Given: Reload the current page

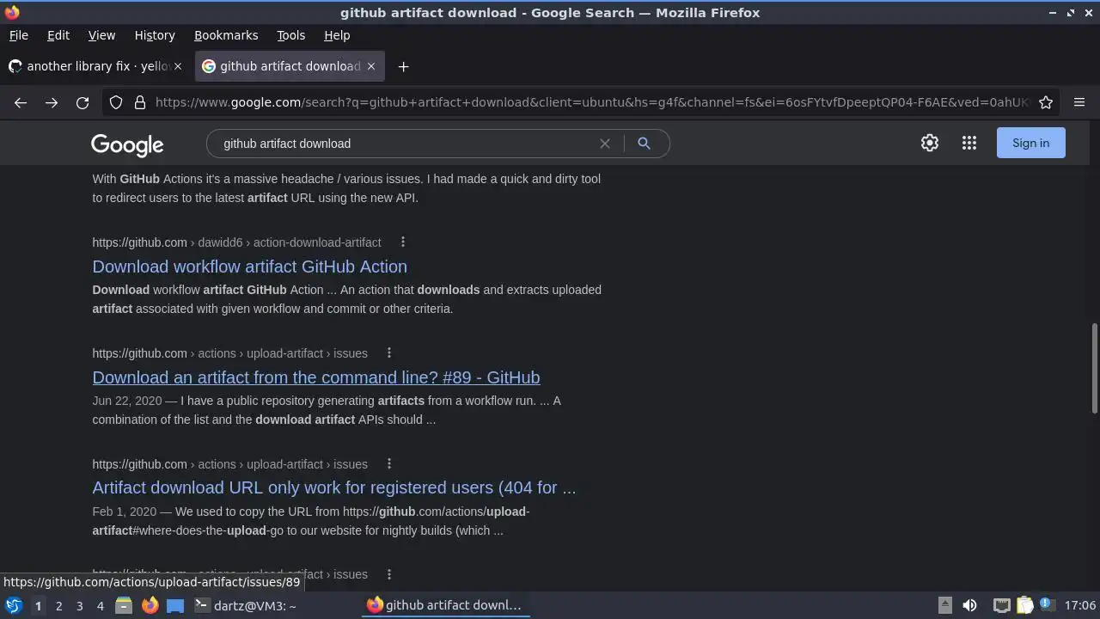Looking at the screenshot, I should (x=82, y=102).
